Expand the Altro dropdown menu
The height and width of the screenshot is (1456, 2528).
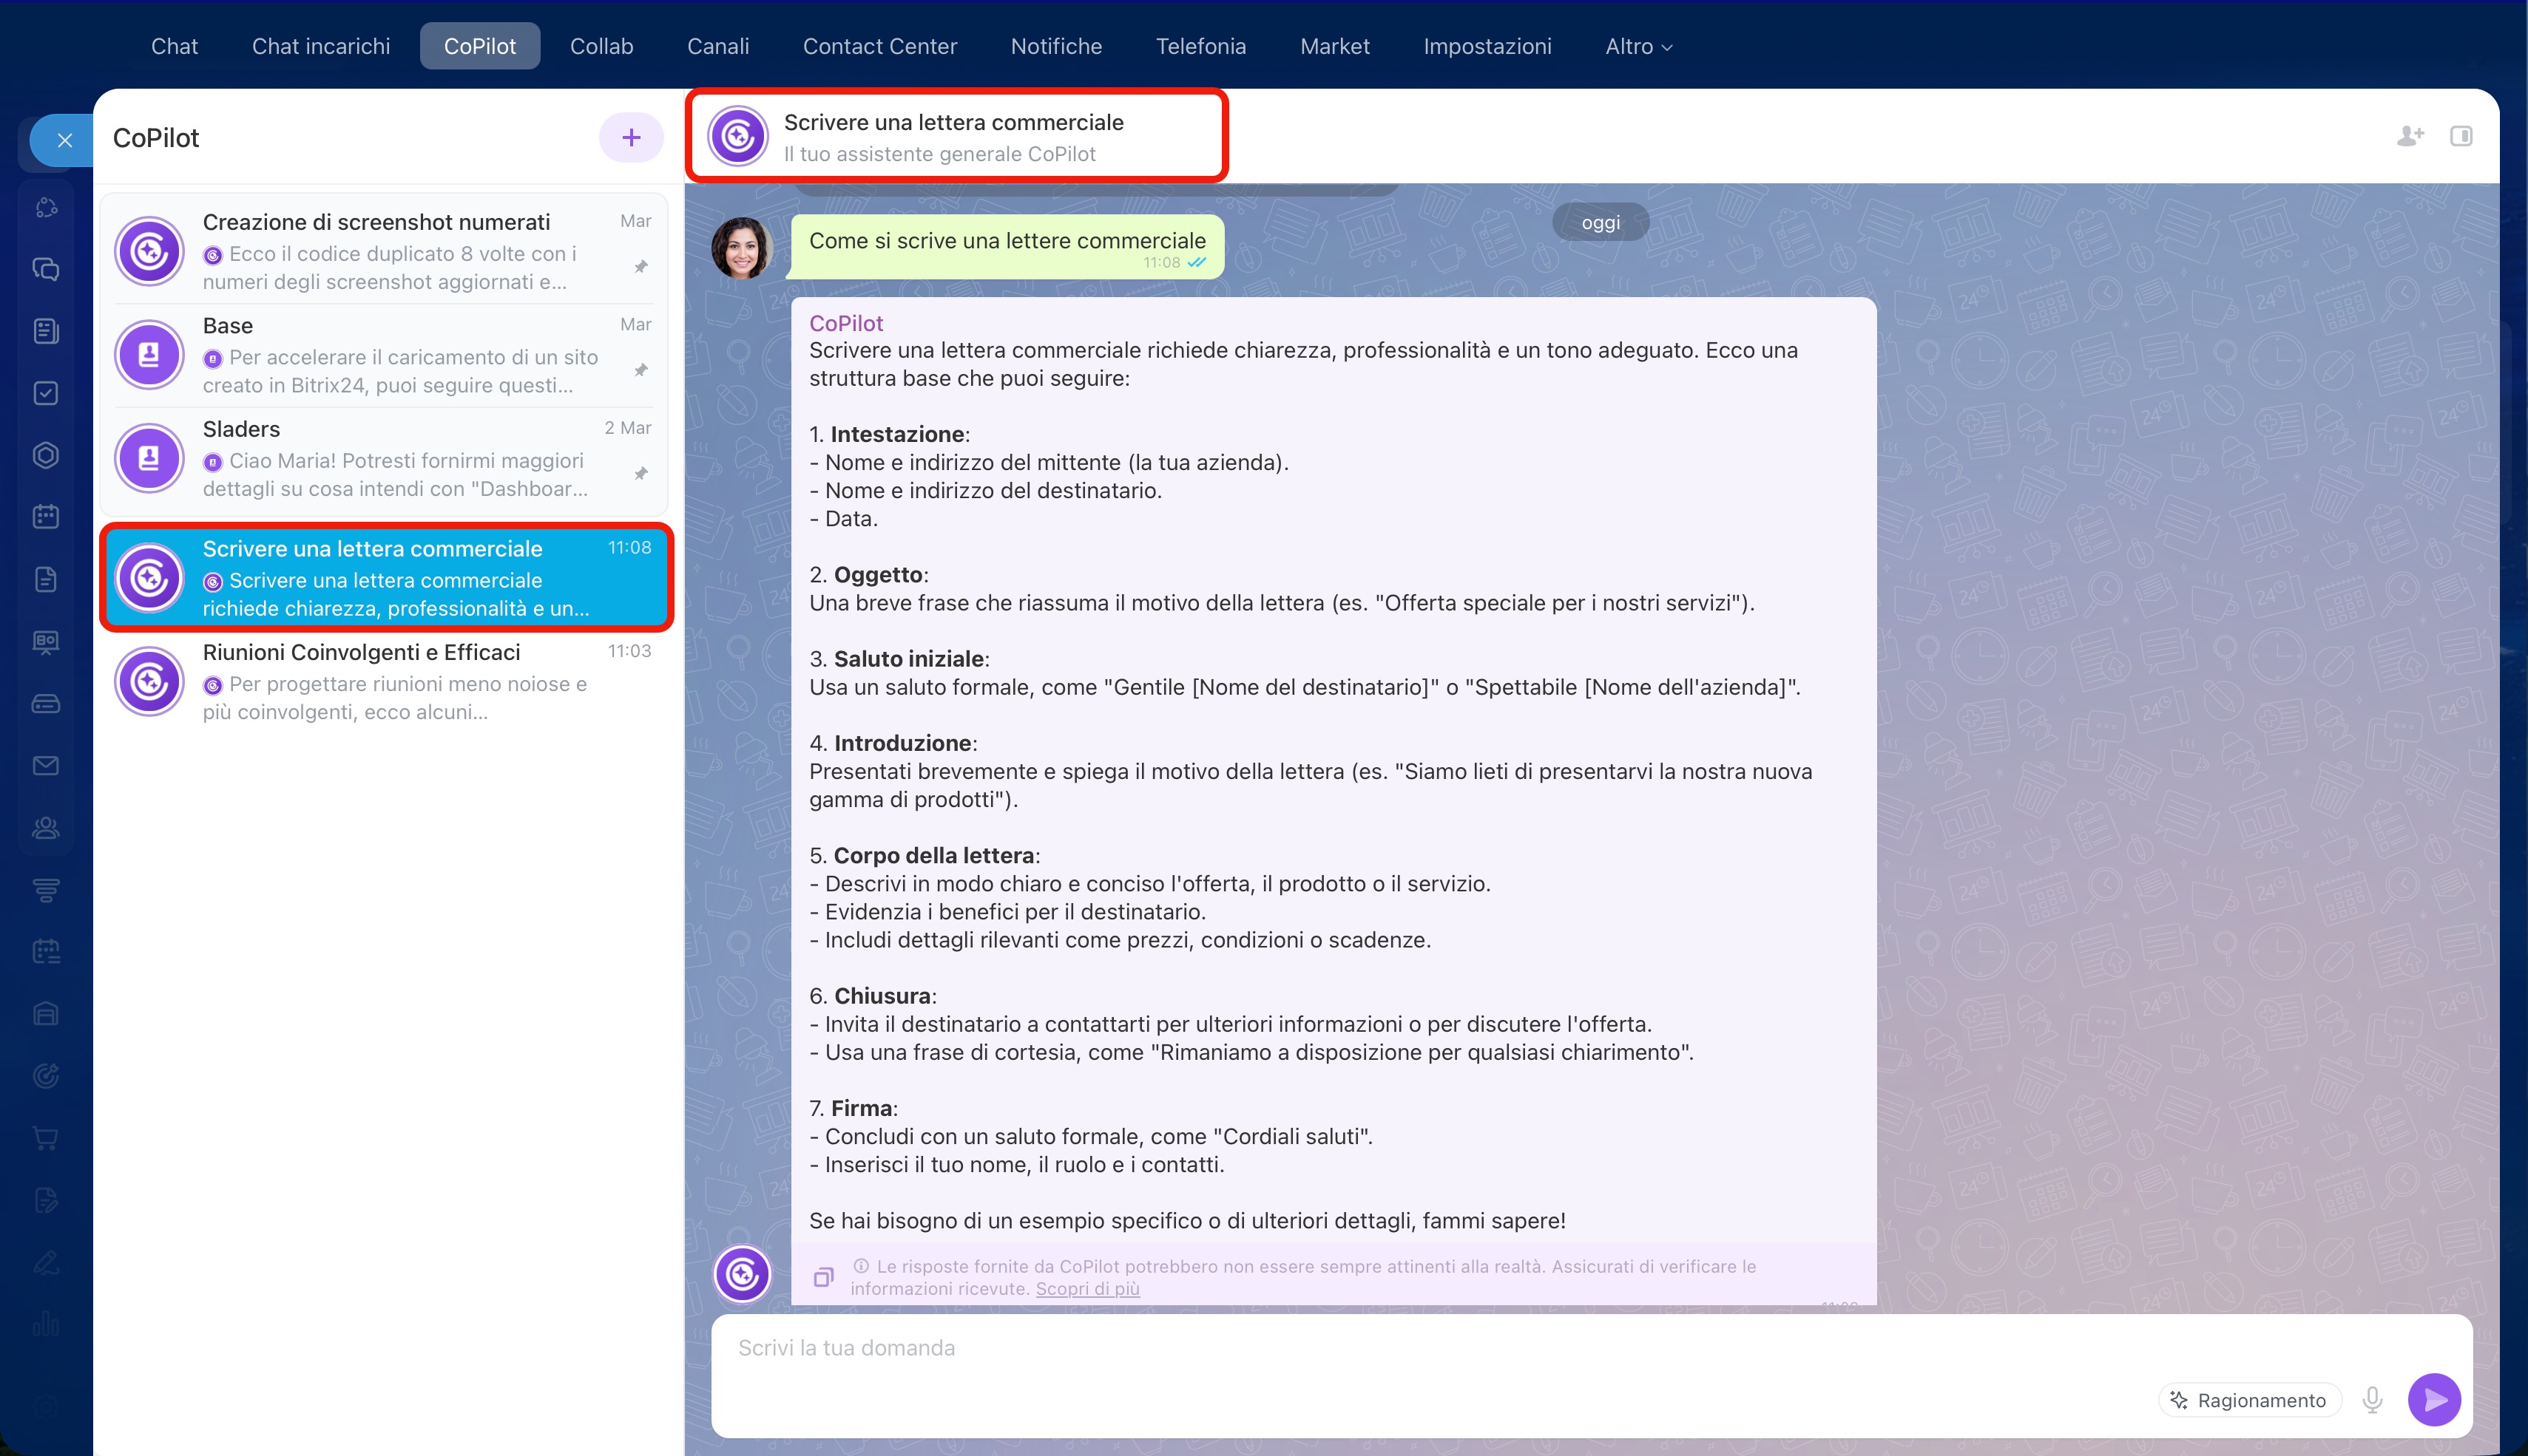[x=1638, y=46]
